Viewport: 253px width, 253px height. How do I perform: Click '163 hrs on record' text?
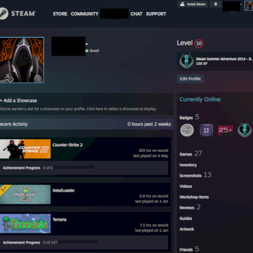pyautogui.click(x=153, y=151)
